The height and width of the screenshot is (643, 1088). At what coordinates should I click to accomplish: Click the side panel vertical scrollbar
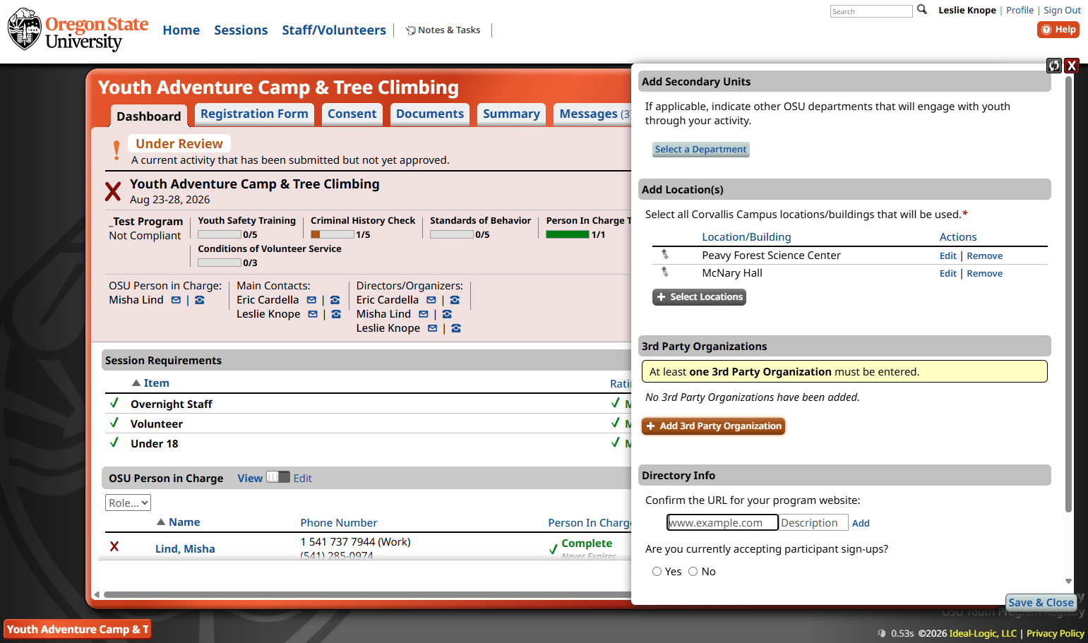click(x=1068, y=293)
